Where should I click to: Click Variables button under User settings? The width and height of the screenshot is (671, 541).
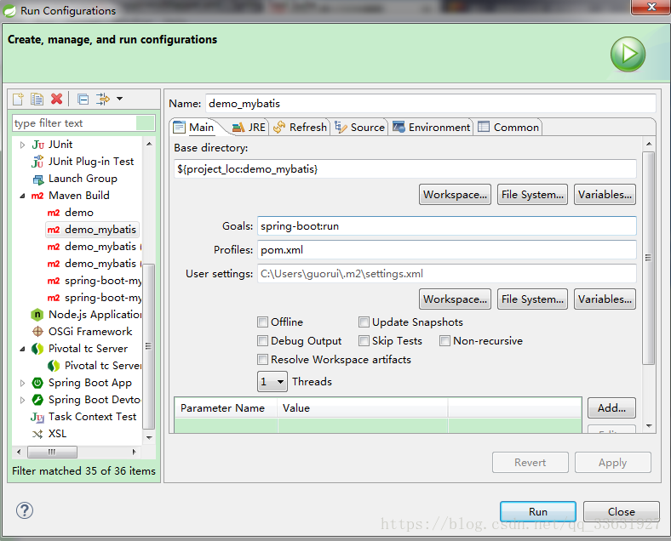(605, 299)
